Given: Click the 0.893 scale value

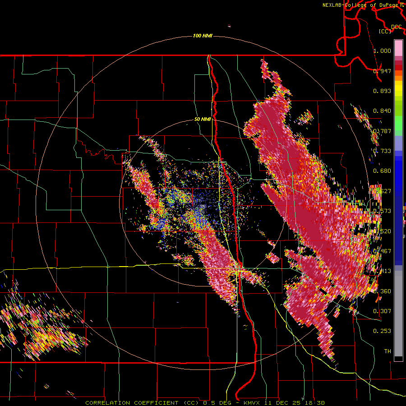Looking at the screenshot, I should coord(382,91).
